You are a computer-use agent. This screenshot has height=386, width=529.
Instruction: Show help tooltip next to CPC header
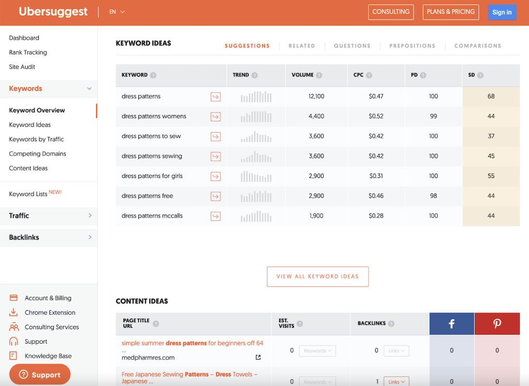369,75
